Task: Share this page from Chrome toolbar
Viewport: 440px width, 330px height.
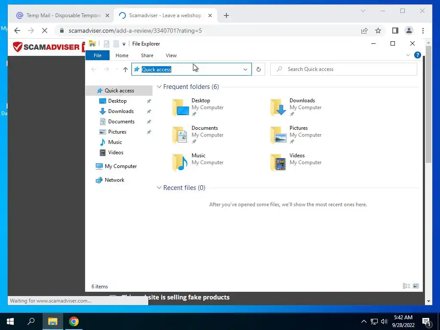Action: (364, 31)
